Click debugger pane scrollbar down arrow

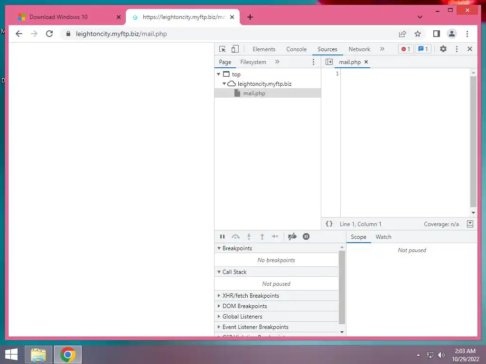click(x=342, y=332)
